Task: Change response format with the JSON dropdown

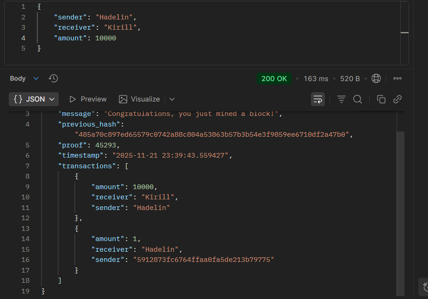Action: coord(33,99)
